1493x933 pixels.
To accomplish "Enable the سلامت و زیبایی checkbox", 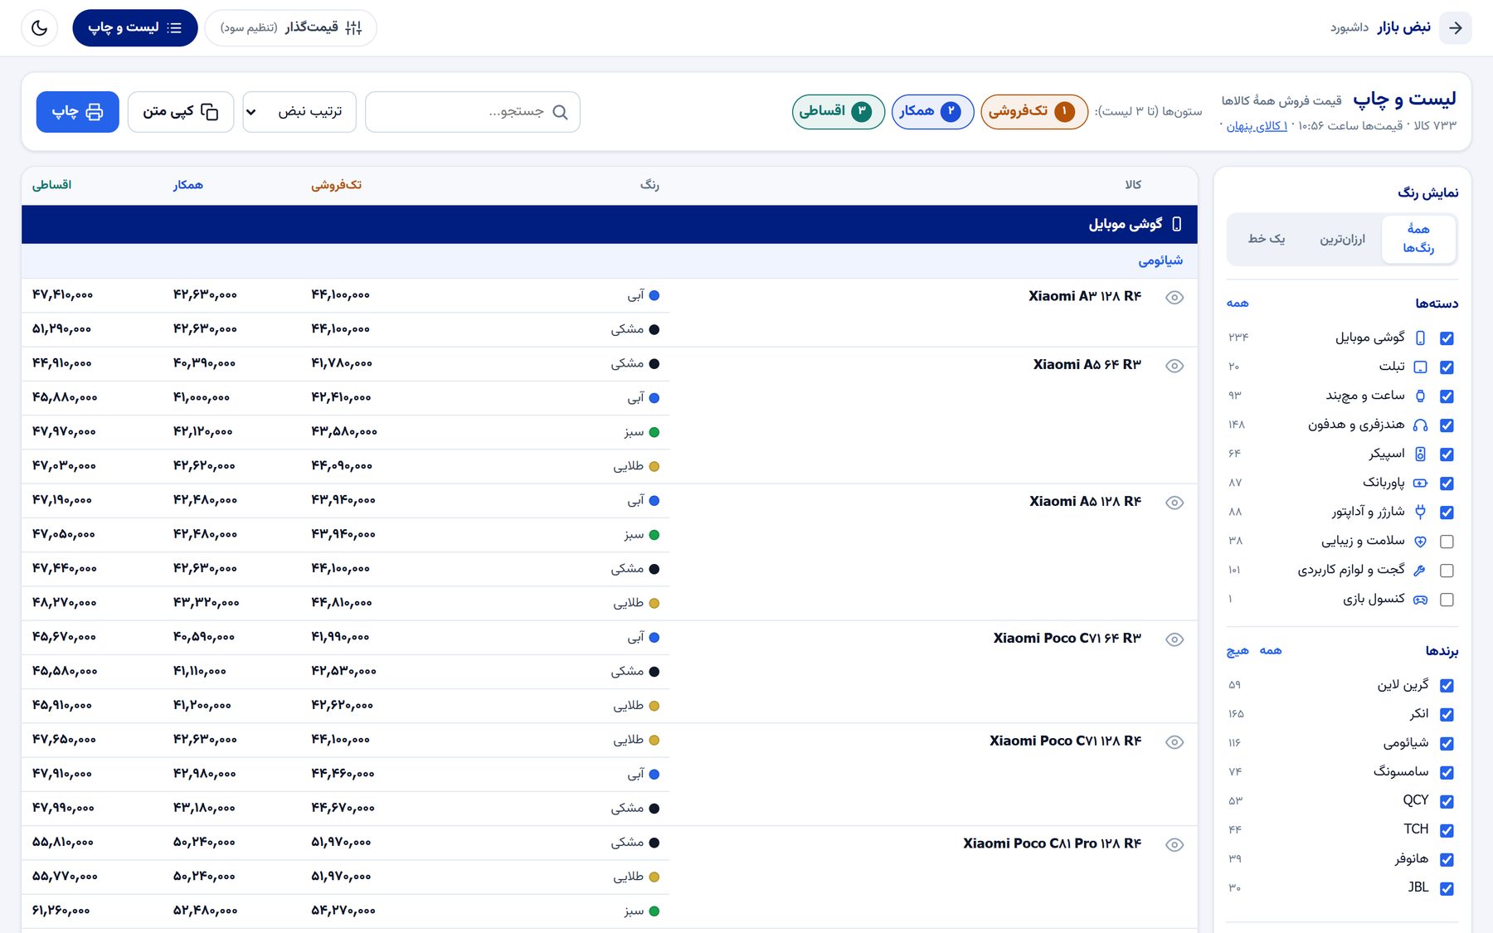I will (1447, 542).
